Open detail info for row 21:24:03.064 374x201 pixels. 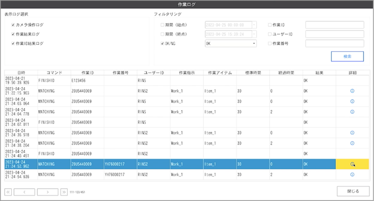tap(352, 102)
